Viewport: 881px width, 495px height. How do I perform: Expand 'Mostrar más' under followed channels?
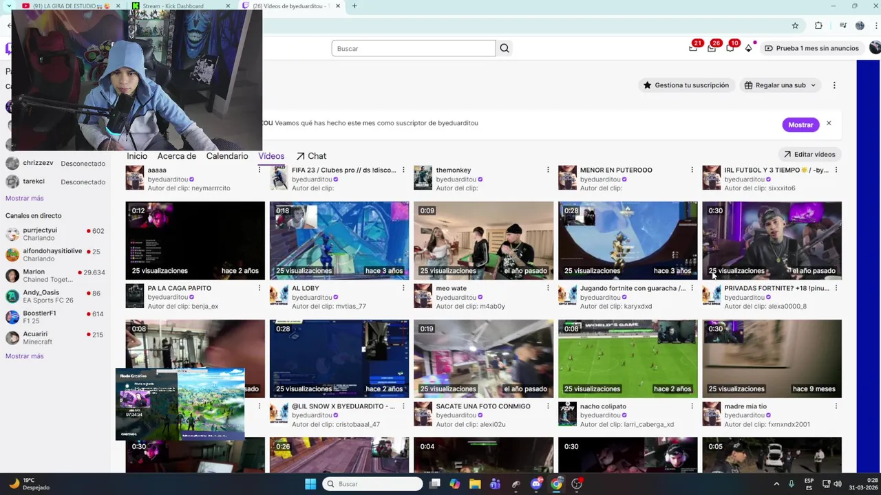(x=24, y=198)
